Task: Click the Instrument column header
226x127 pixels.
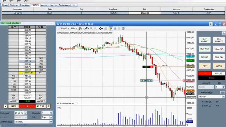Action: coord(18,10)
